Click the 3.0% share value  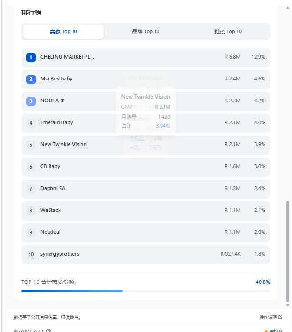260,166
